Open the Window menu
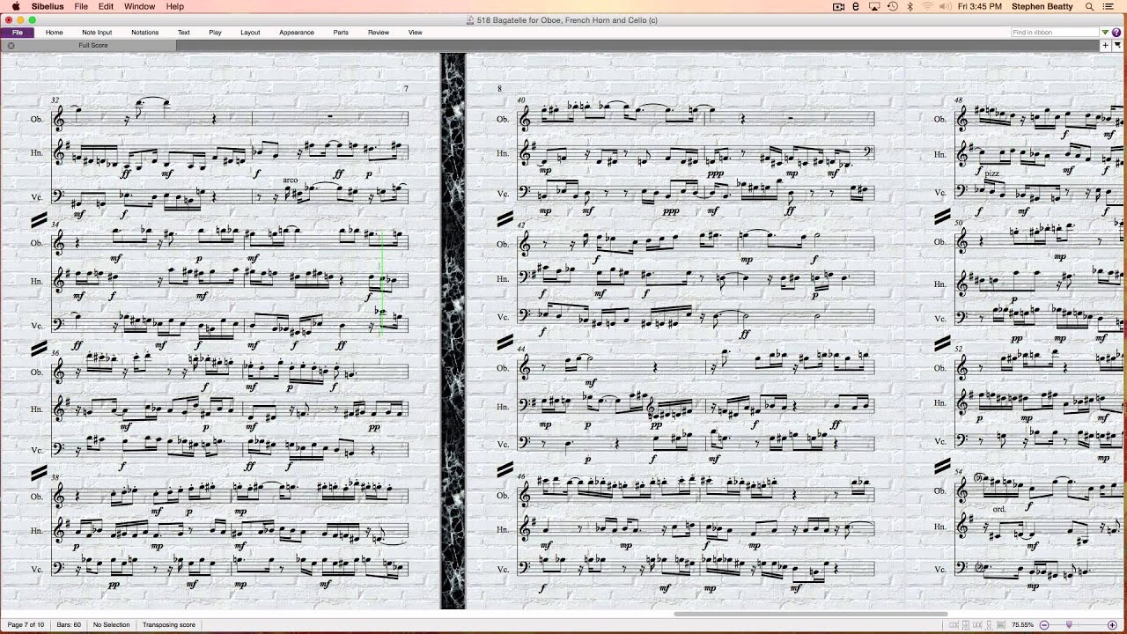This screenshot has height=634, width=1127. (x=139, y=6)
